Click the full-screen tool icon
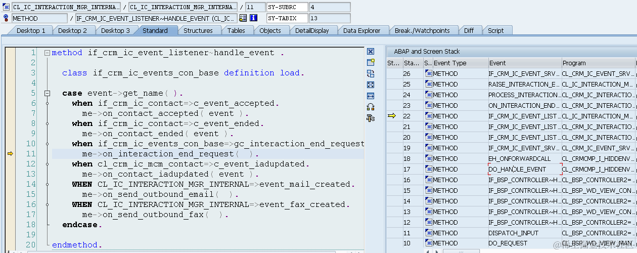The width and height of the screenshot is (637, 253). tap(371, 85)
